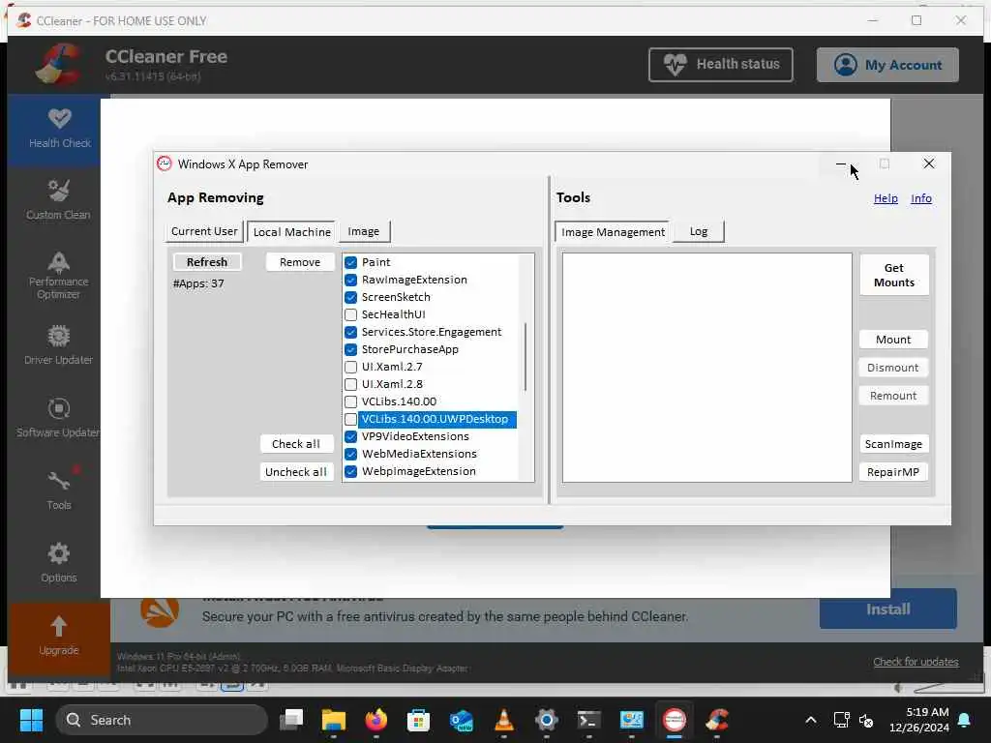991x743 pixels.
Task: Check the VCLibs.140.00.UWPDesktop checkbox
Action: 350,419
